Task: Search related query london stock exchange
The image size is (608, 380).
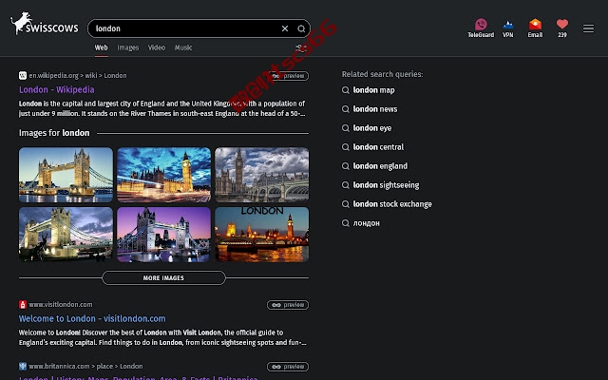Action: click(392, 204)
